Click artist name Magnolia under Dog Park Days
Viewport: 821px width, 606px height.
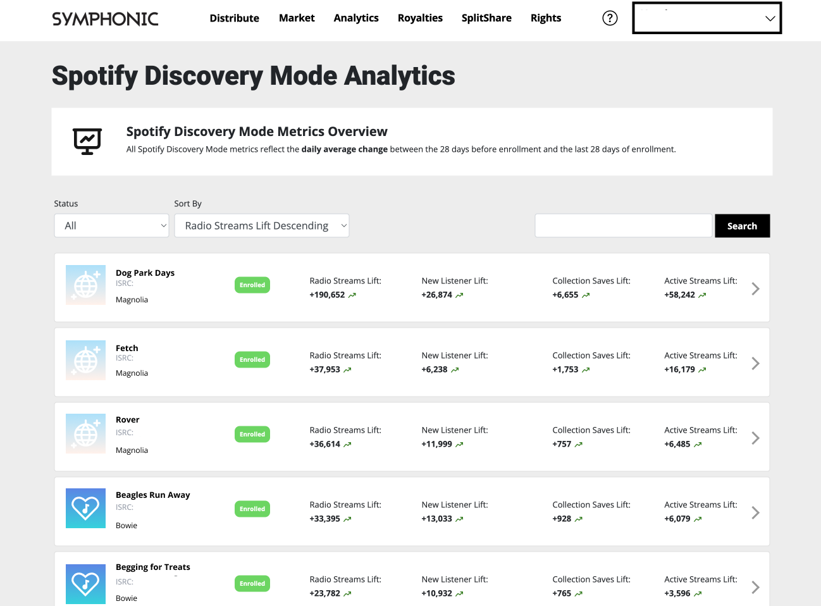point(132,300)
